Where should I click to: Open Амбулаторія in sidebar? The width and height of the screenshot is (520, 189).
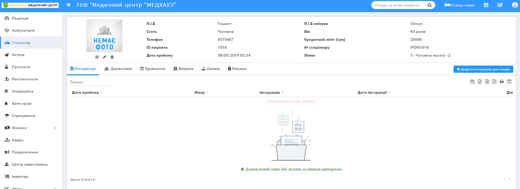(x=31, y=30)
